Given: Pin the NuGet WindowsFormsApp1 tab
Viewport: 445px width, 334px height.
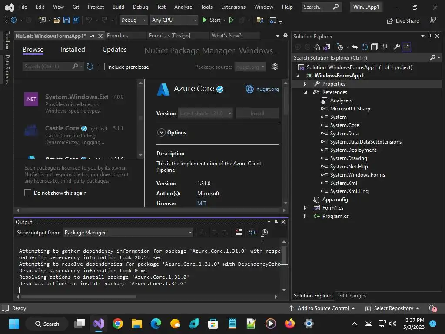Looking at the screenshot, I should click(92, 36).
